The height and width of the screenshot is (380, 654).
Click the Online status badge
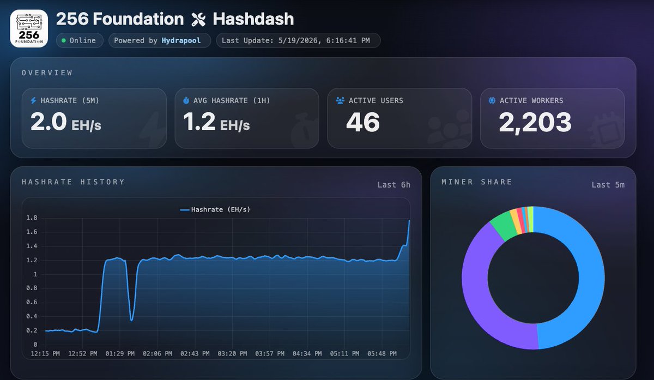pos(80,41)
